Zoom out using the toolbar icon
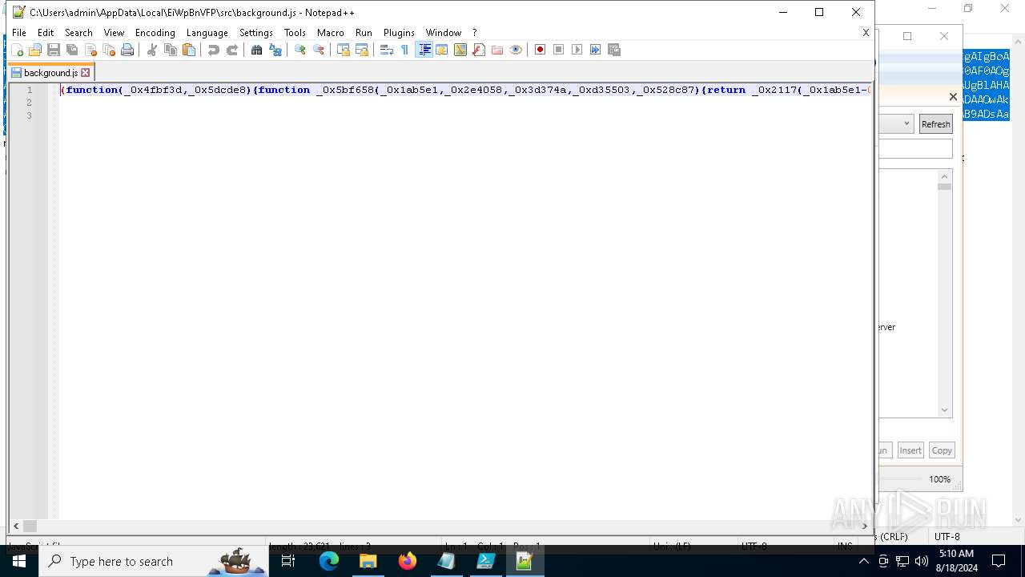 coord(319,50)
